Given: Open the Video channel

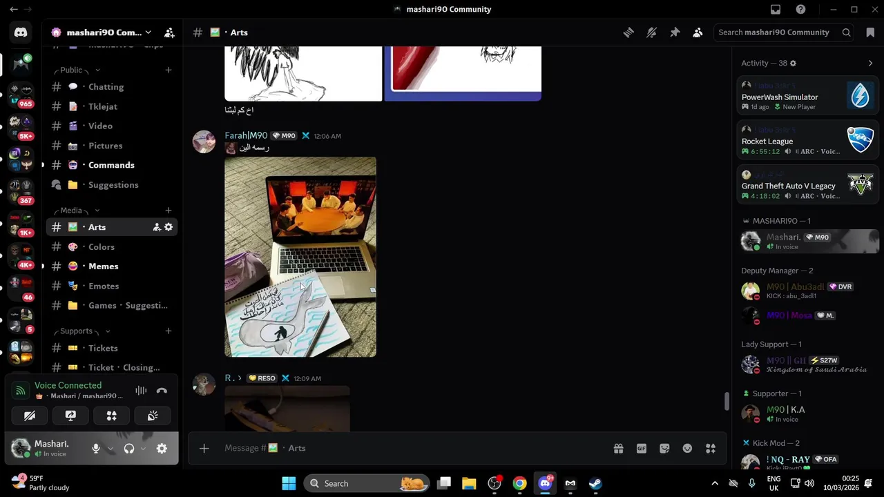Looking at the screenshot, I should (x=112, y=126).
